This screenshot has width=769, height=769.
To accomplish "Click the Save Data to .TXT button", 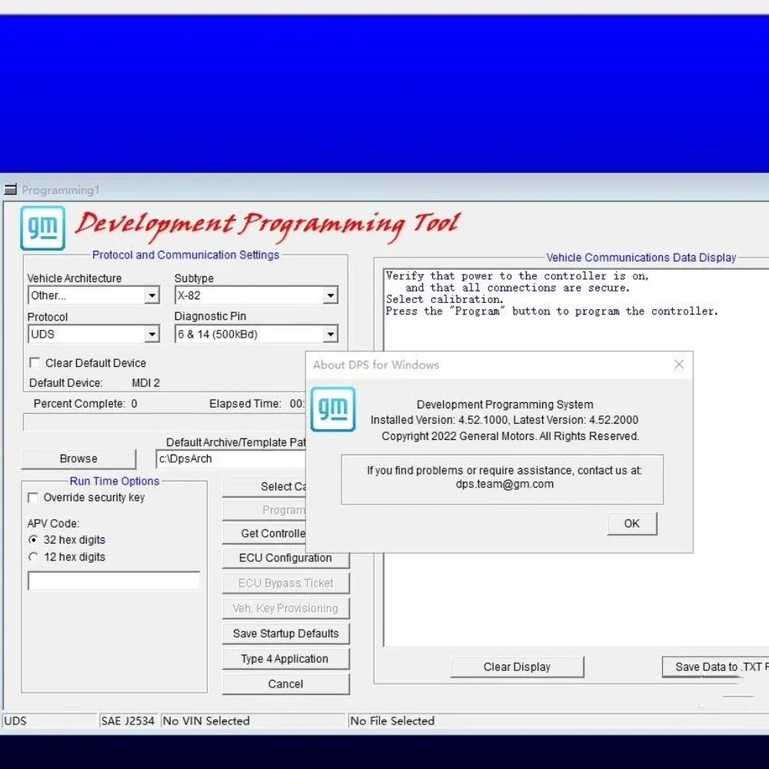I will [x=715, y=667].
